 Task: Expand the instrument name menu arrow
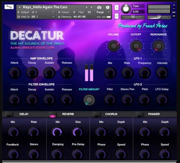click(x=20, y=7)
